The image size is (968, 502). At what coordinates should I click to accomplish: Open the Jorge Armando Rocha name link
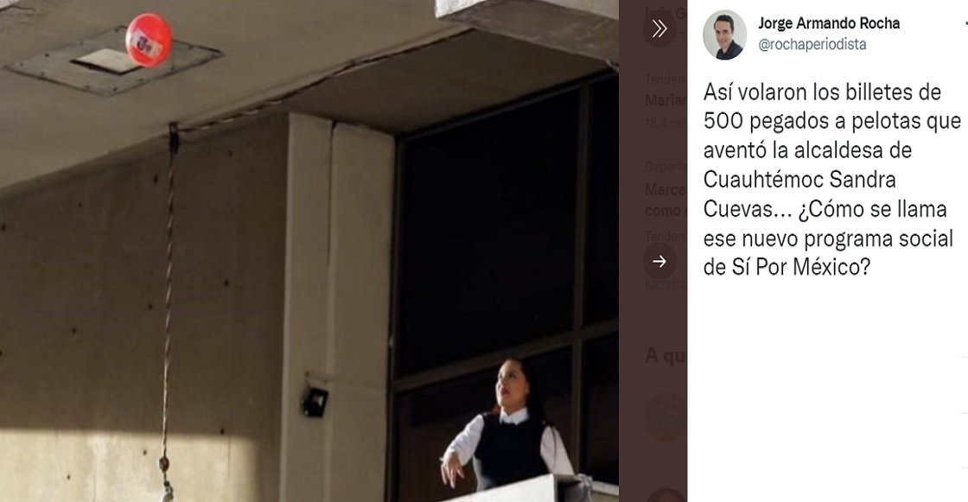coord(829,23)
